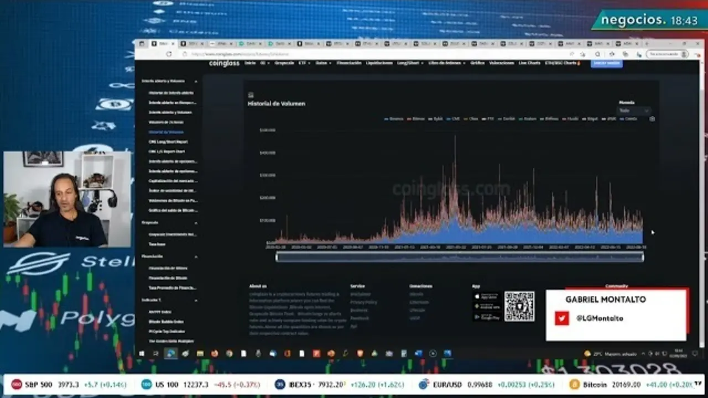Open the Live Charts navigation menu item

[529, 63]
